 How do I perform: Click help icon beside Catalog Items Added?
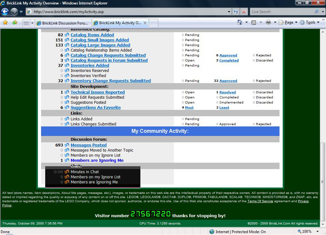67,35
